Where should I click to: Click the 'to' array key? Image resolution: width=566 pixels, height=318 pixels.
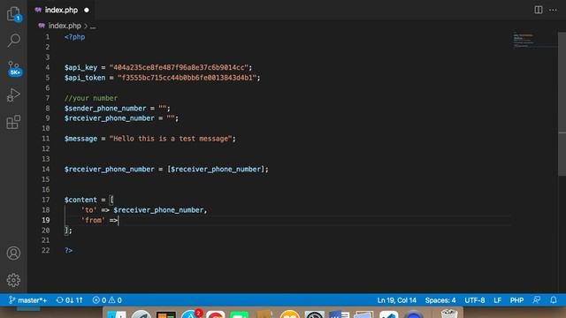88,210
